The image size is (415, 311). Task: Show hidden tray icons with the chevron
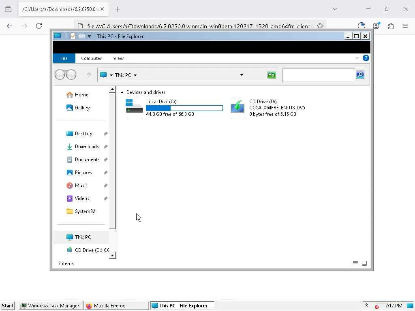click(366, 305)
